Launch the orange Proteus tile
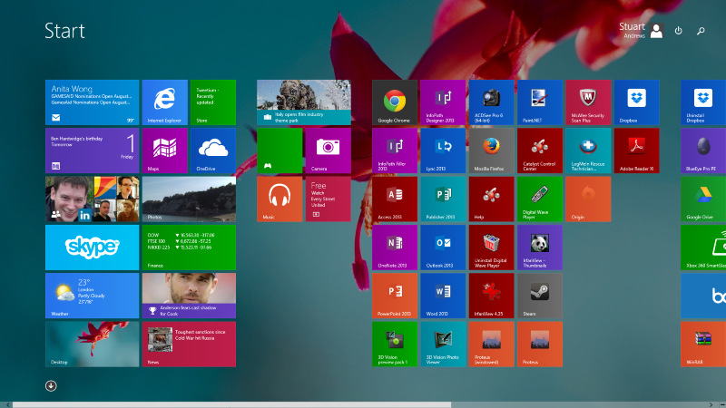The width and height of the screenshot is (726, 408). (x=540, y=345)
